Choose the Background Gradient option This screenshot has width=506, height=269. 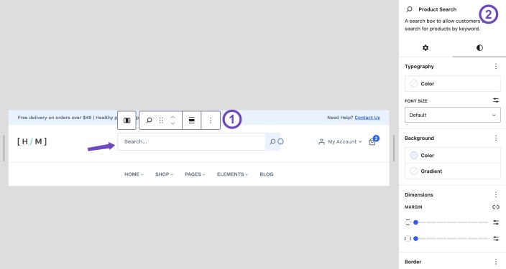tap(452, 171)
